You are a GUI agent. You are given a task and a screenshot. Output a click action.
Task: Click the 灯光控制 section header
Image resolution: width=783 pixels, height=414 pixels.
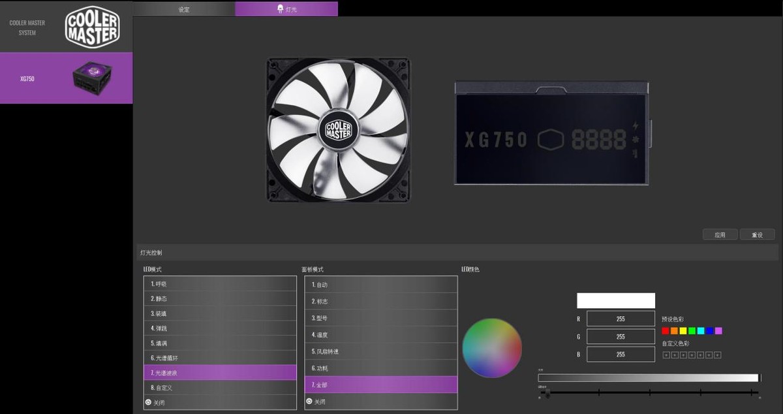(151, 252)
